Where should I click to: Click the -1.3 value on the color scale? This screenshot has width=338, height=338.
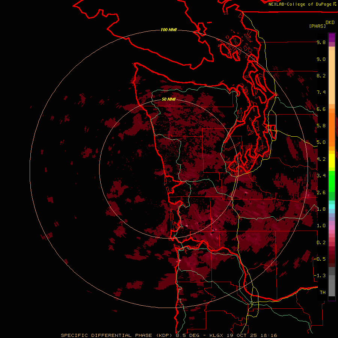point(320,276)
